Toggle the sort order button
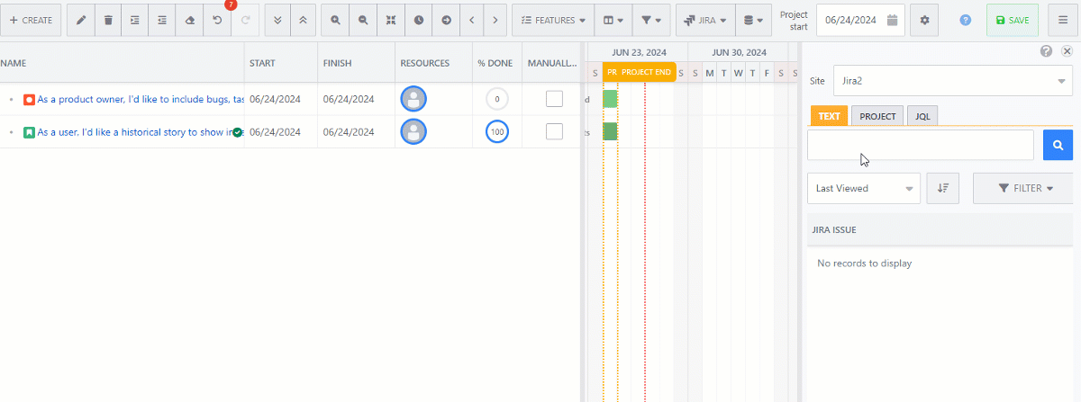This screenshot has width=1081, height=402. (942, 189)
